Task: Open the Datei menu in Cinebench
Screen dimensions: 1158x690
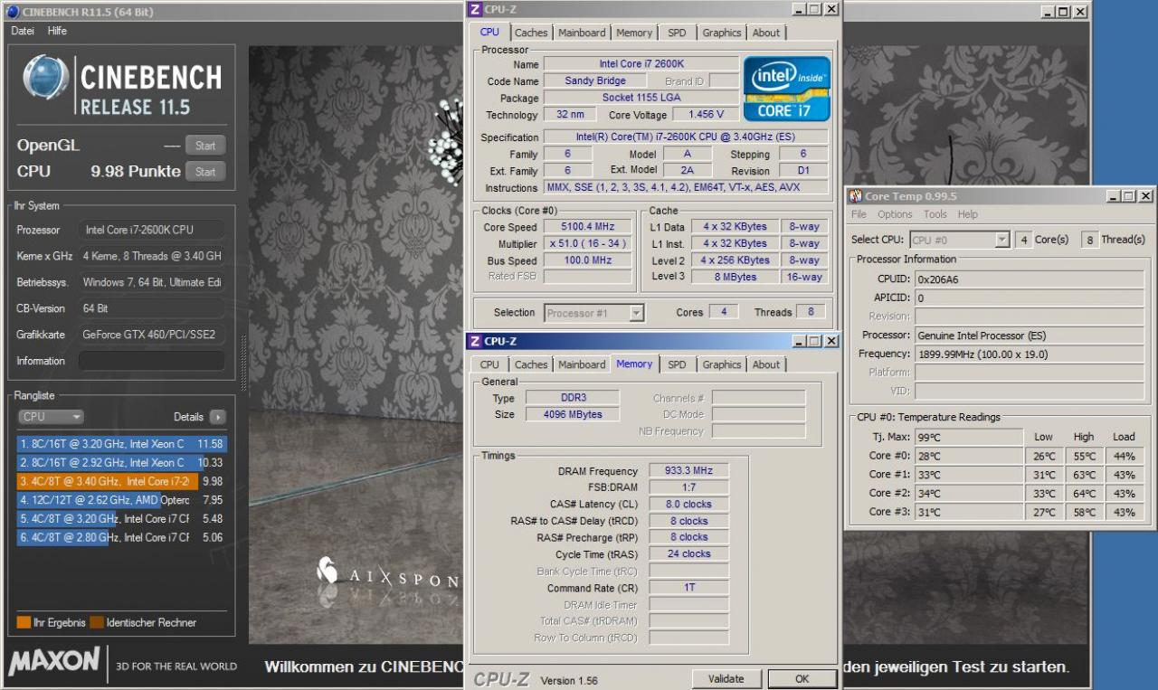Action: click(x=23, y=31)
